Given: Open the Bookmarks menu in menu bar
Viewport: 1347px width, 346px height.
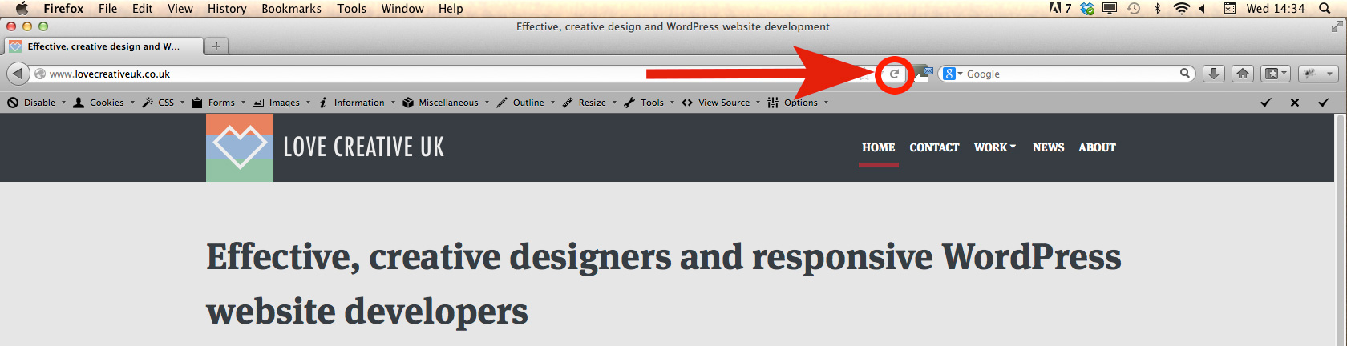Looking at the screenshot, I should click(291, 9).
